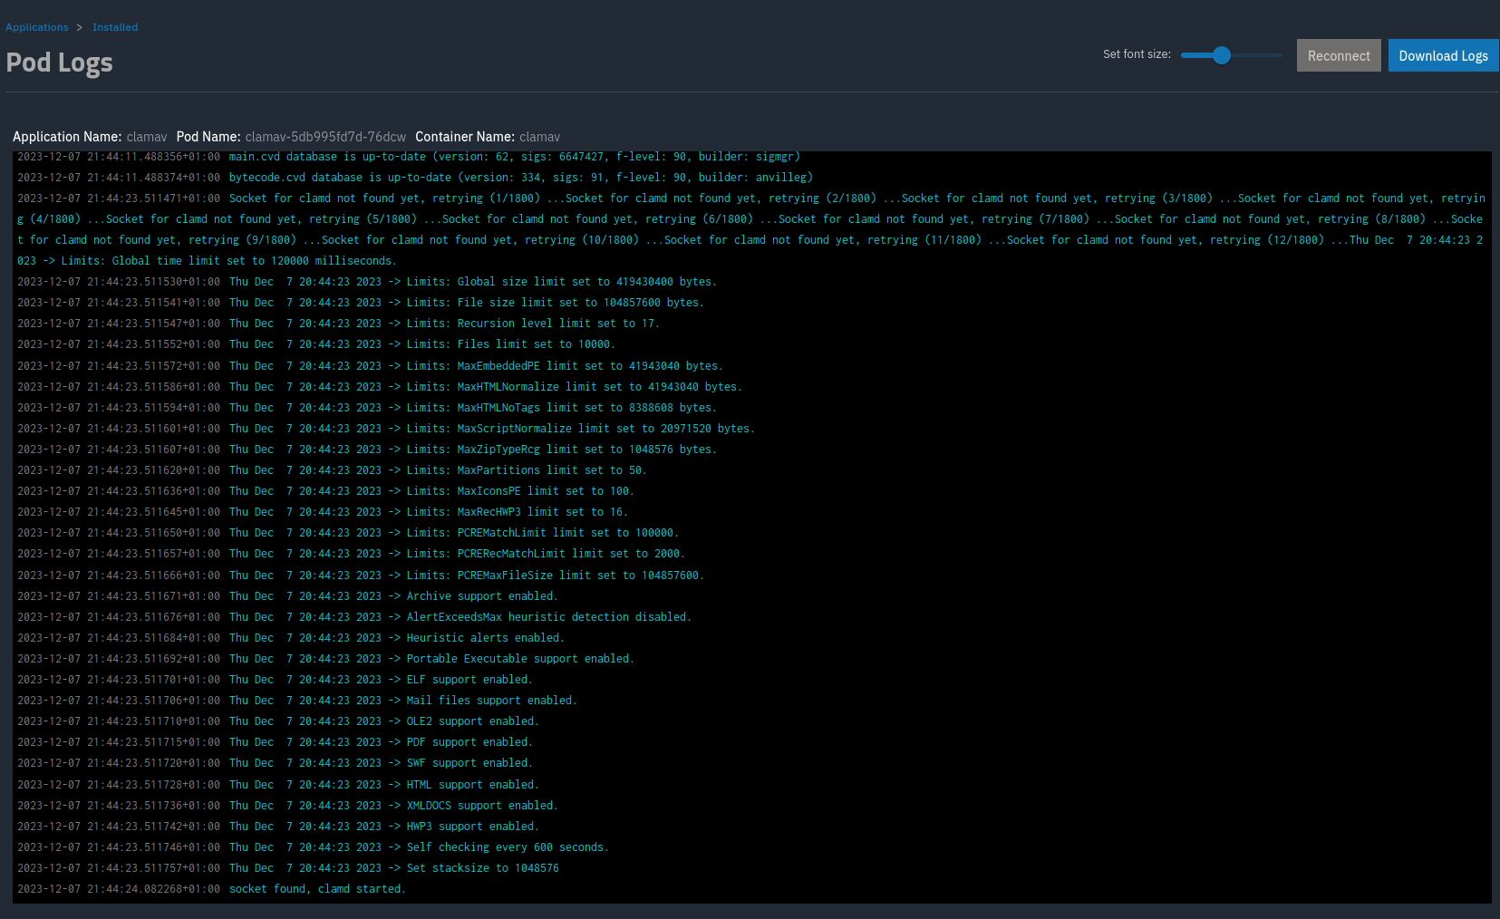Select the Archive support enabled line
The width and height of the screenshot is (1500, 919).
pos(287,596)
